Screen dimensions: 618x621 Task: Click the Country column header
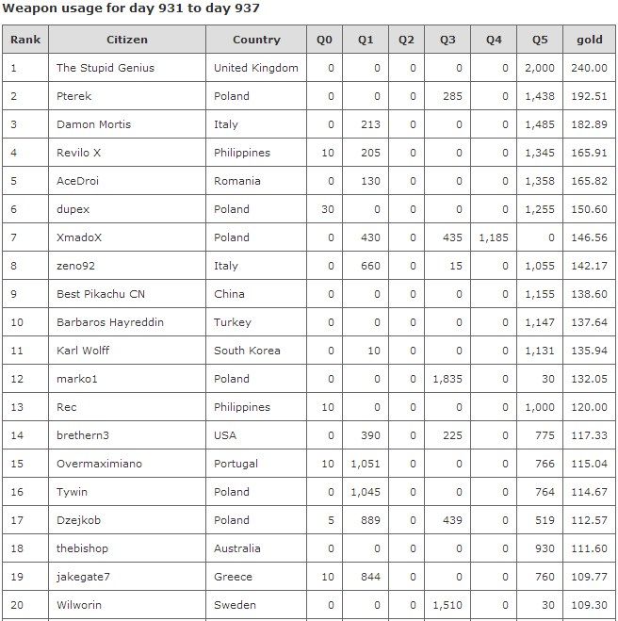256,40
